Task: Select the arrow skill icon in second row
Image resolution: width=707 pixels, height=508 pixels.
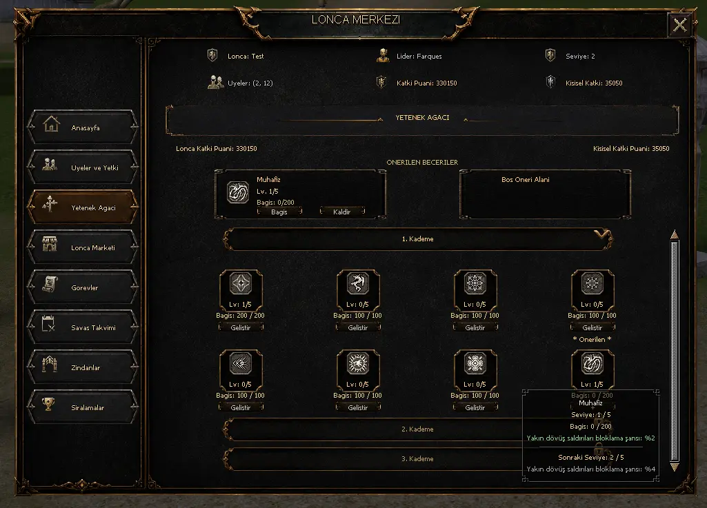Action: pyautogui.click(x=241, y=364)
